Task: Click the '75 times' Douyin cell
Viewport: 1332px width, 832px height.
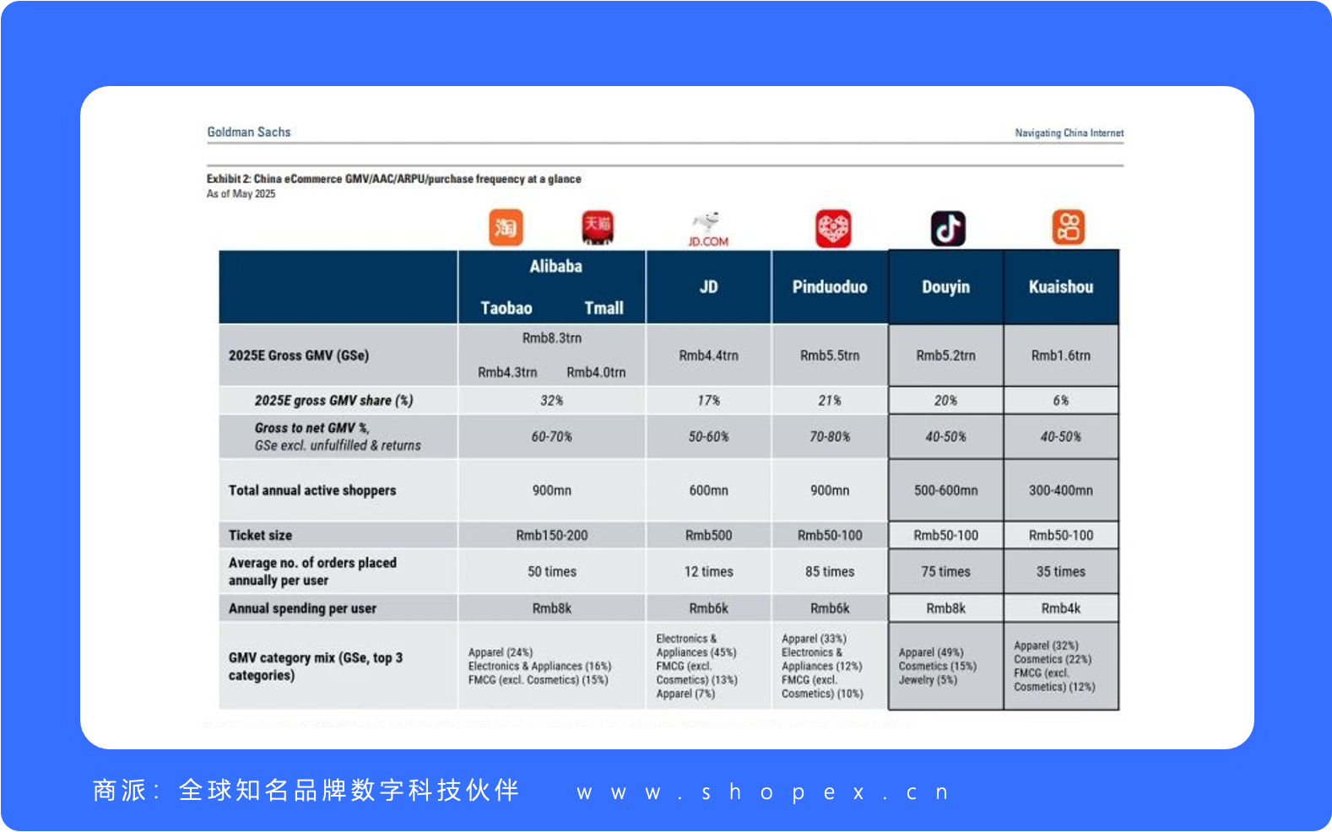Action: pos(946,571)
